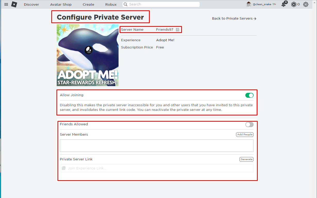Click the copy link clipboard icon
Viewport: 317px width, 198px height.
click(x=64, y=168)
